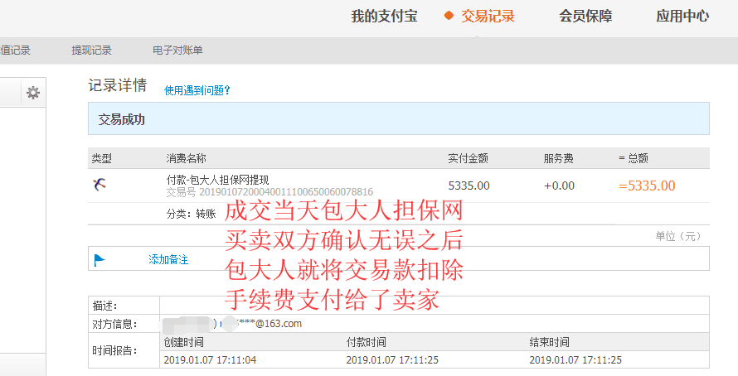Click the 付款-包大人担保网提现 transaction name

[x=217, y=180]
